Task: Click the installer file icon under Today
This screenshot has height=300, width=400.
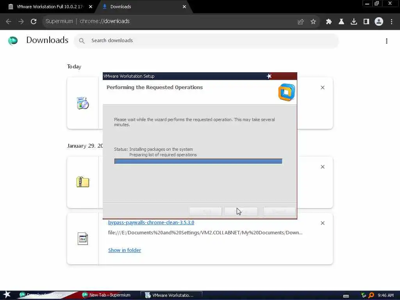Action: point(83,103)
